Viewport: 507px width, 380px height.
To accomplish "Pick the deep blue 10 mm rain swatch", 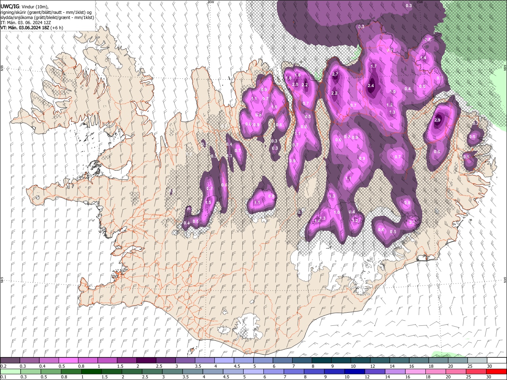I will (354, 371).
